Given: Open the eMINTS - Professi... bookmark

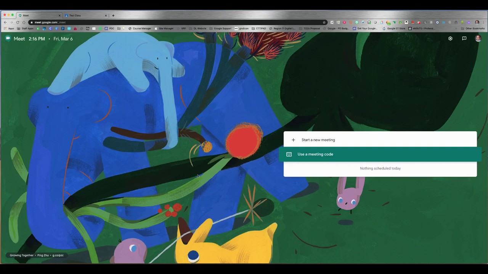Looking at the screenshot, I should 422,29.
